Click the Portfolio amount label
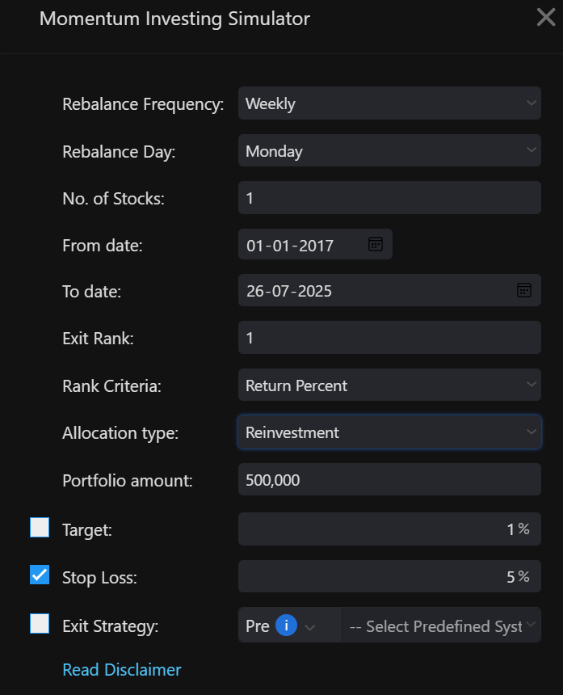 tap(128, 481)
